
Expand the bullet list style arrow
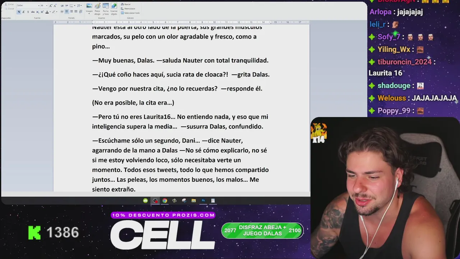75,5
